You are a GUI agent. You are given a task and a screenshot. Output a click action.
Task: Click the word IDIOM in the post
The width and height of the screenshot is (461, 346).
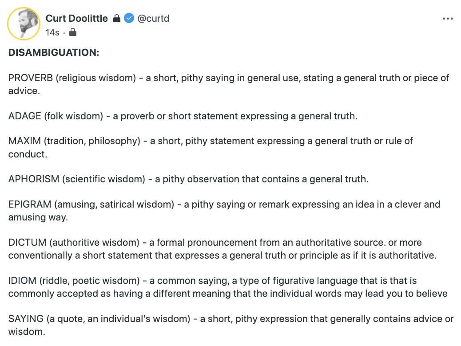(22, 281)
